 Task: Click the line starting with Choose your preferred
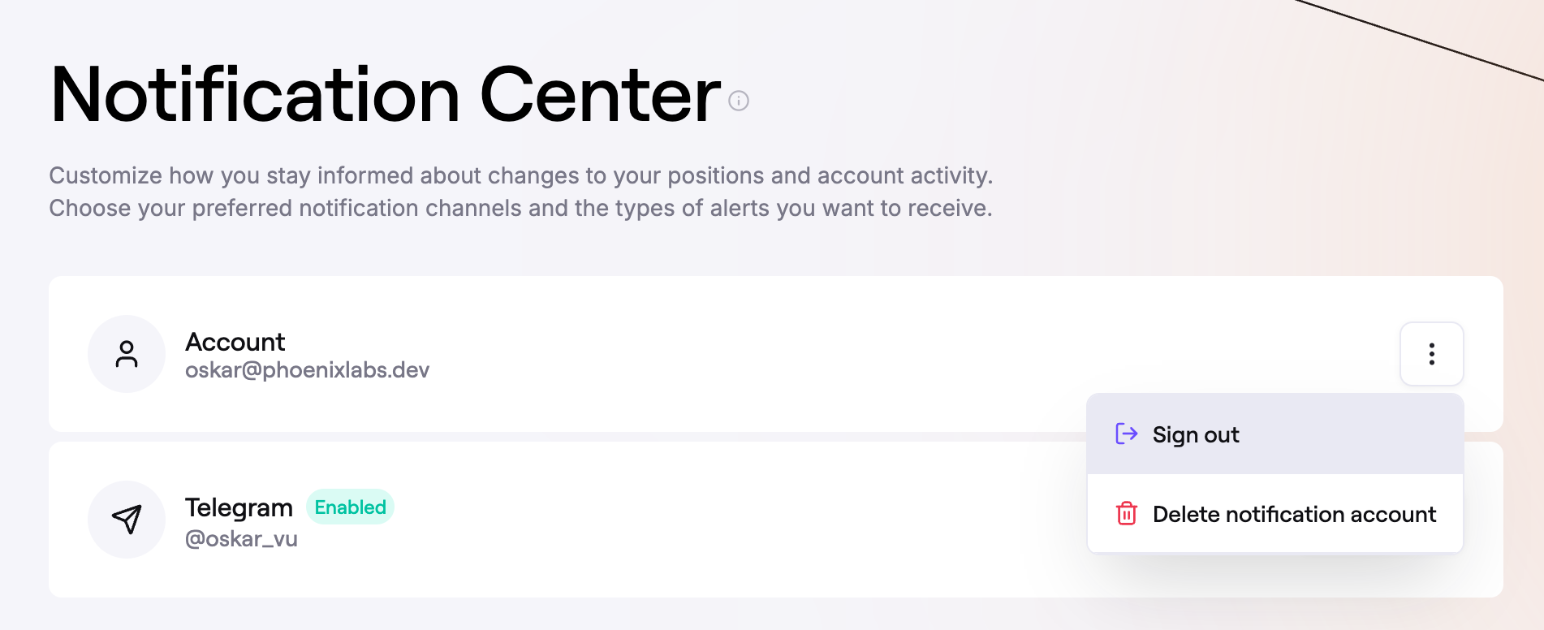[520, 208]
